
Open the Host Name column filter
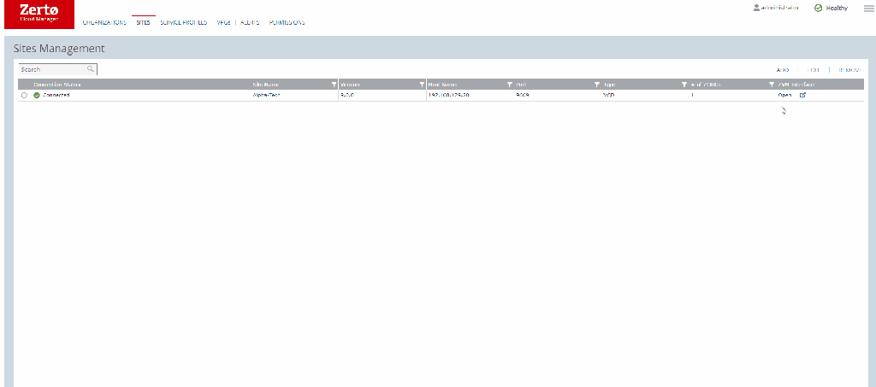pos(510,85)
